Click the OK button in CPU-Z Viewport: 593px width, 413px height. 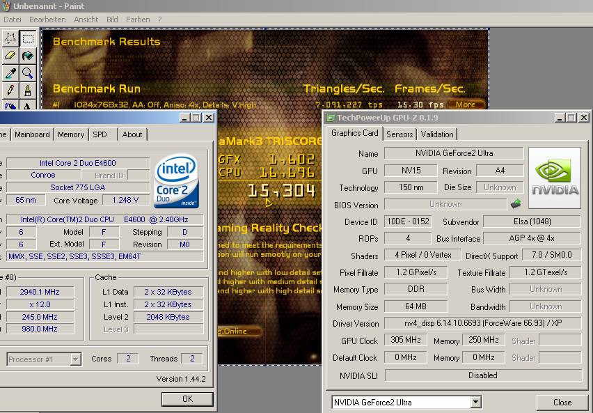pos(187,399)
